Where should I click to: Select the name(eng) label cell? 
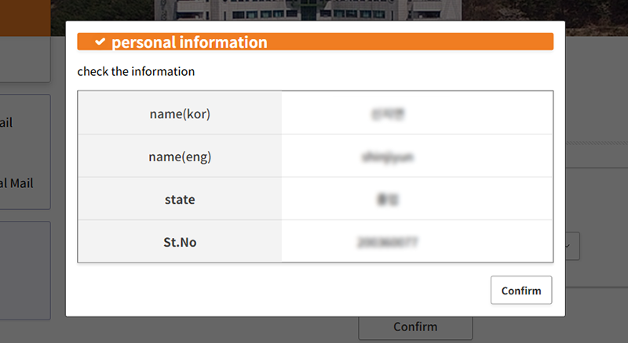(x=180, y=157)
